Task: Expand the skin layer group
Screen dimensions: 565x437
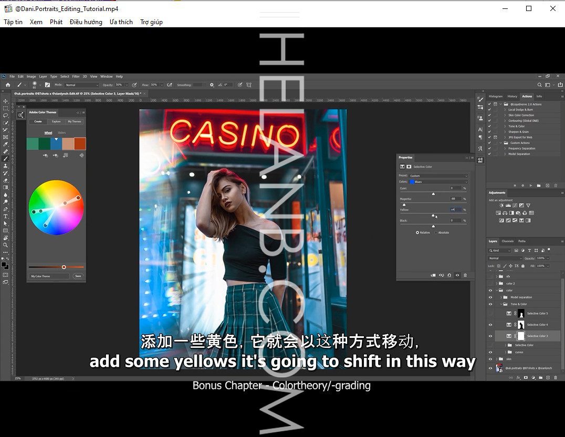Action: tap(497, 359)
